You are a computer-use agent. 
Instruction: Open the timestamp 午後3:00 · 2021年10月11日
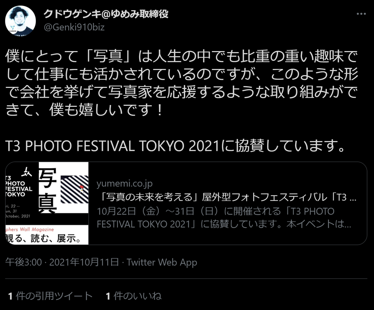[62, 262]
